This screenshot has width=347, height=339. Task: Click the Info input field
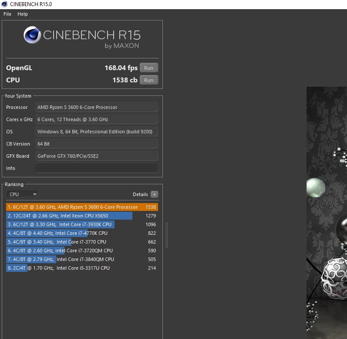[x=97, y=168]
